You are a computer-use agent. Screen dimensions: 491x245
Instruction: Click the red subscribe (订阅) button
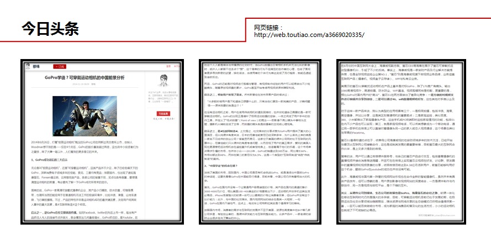tap(60, 66)
